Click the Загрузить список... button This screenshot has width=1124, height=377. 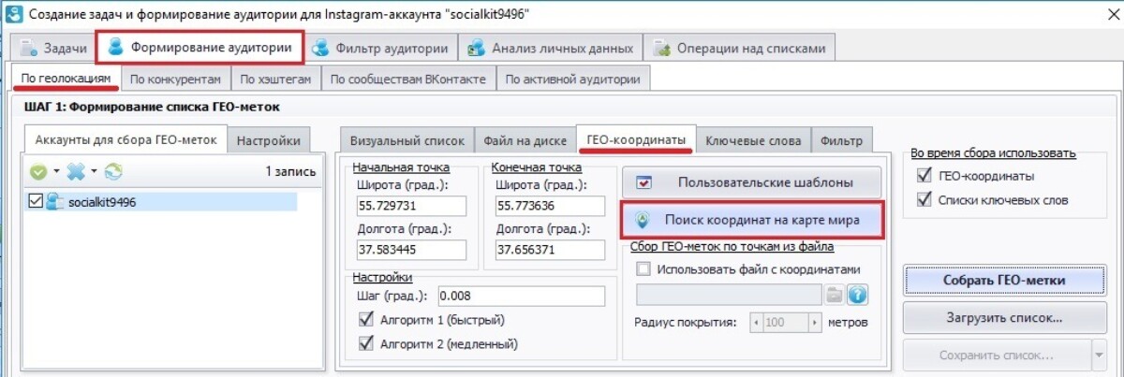1004,318
